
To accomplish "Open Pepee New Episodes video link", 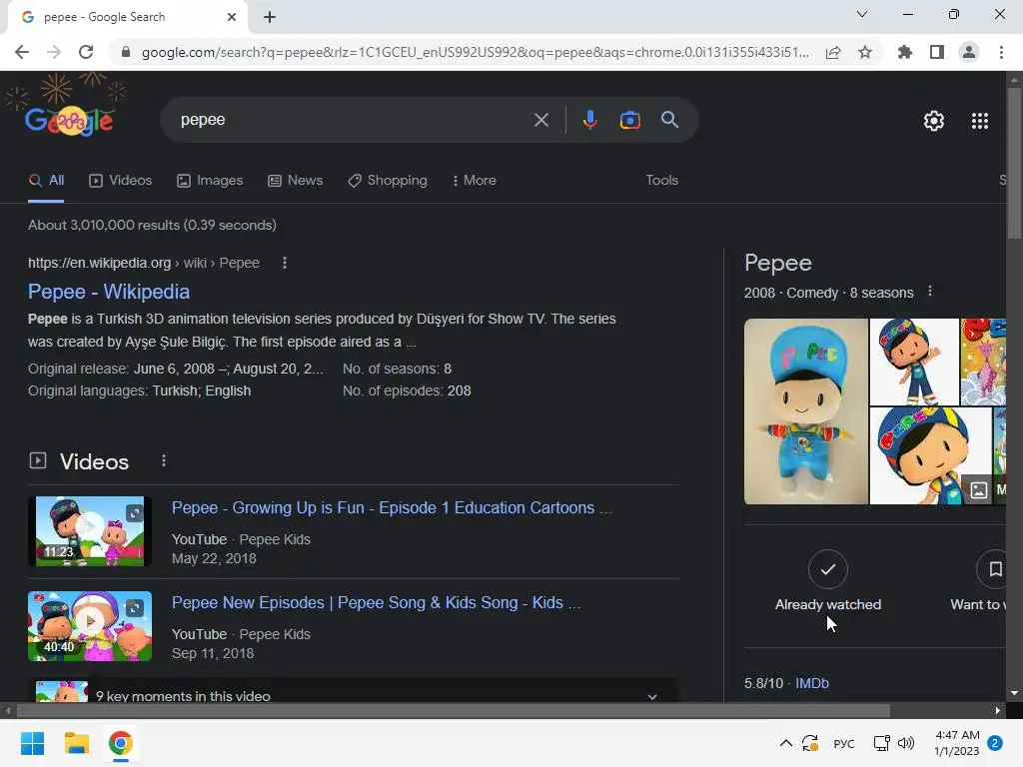I will (x=376, y=602).
